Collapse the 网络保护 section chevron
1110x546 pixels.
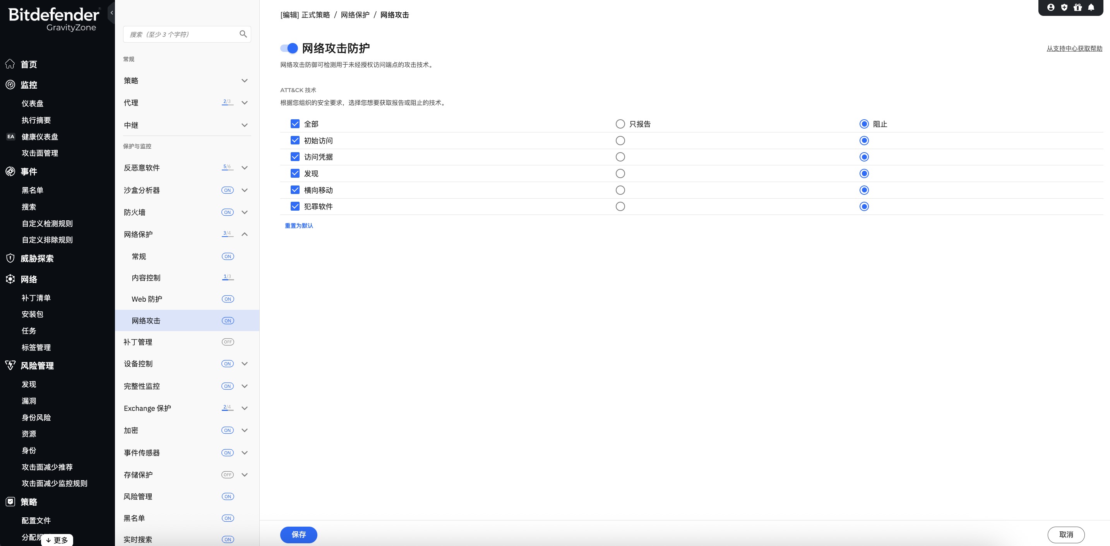244,234
